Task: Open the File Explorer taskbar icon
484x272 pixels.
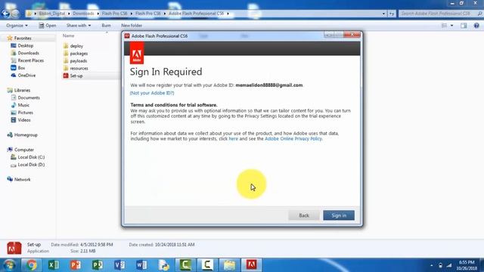Action: (x=229, y=265)
